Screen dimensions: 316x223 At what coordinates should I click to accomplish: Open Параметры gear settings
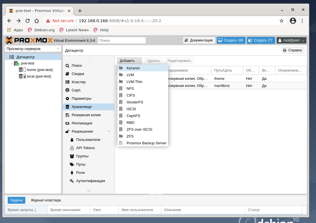[89, 99]
